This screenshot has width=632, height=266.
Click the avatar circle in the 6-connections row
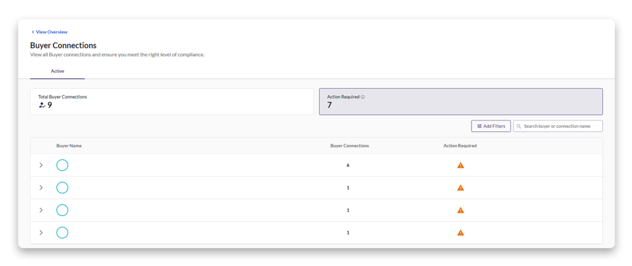coord(62,165)
